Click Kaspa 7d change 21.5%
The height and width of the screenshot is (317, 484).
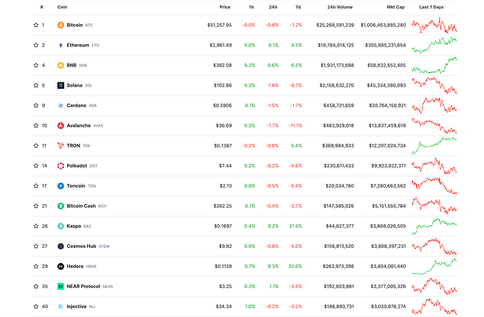tap(295, 226)
